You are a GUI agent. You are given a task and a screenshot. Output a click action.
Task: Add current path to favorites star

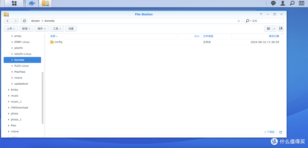tap(239, 21)
